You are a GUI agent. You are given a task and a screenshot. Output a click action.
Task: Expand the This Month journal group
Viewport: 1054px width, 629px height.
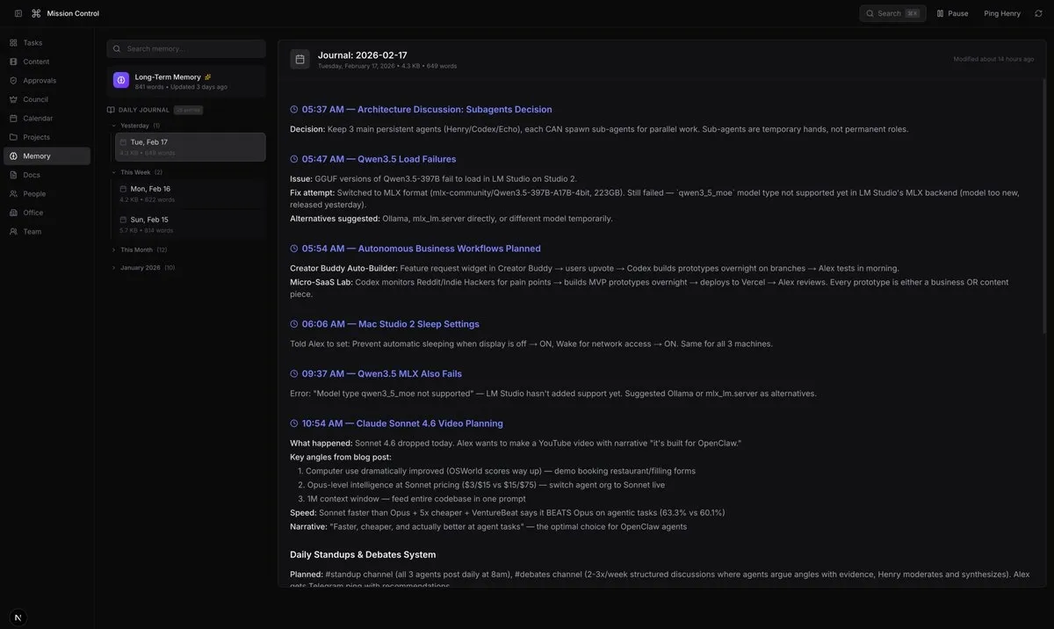[x=115, y=250]
